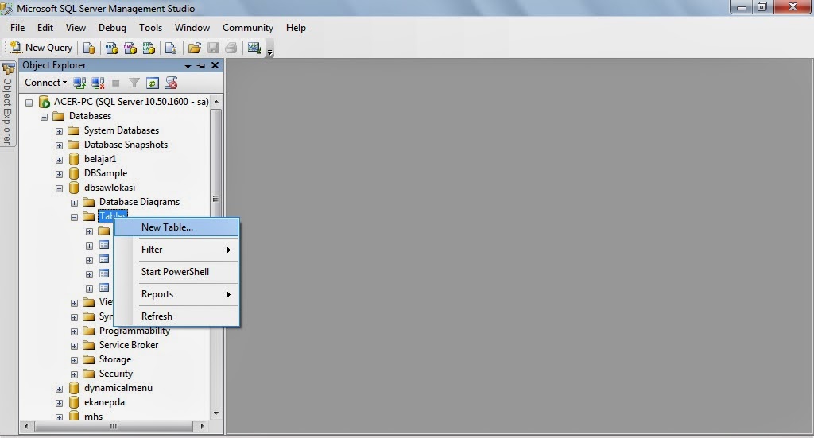814x438 pixels.
Task: Click the Object Explorer vertical scrollbar thumb
Action: (x=215, y=199)
